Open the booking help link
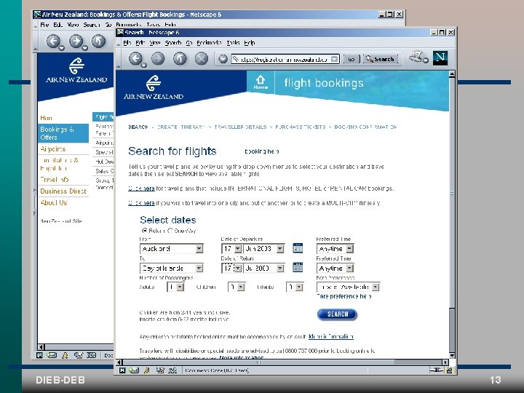Image resolution: width=524 pixels, height=393 pixels. coord(262,151)
